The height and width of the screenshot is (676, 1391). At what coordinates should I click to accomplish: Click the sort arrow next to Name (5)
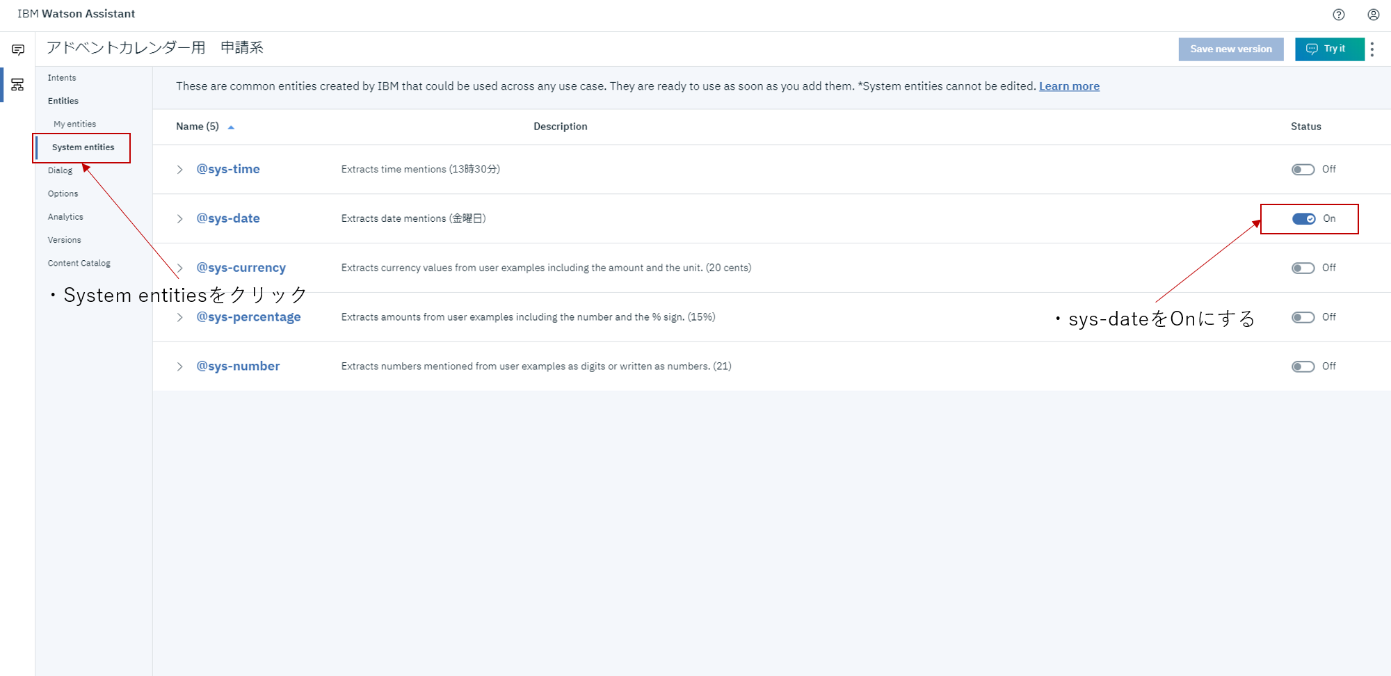[x=231, y=127]
